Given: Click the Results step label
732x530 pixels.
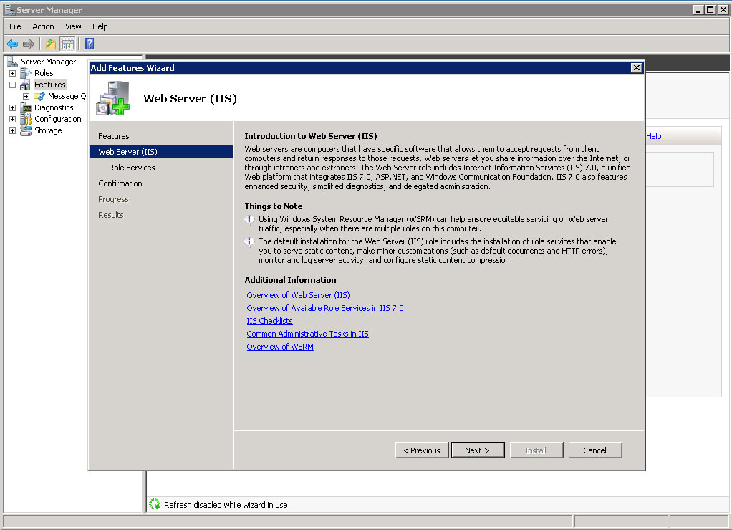Looking at the screenshot, I should [x=110, y=215].
